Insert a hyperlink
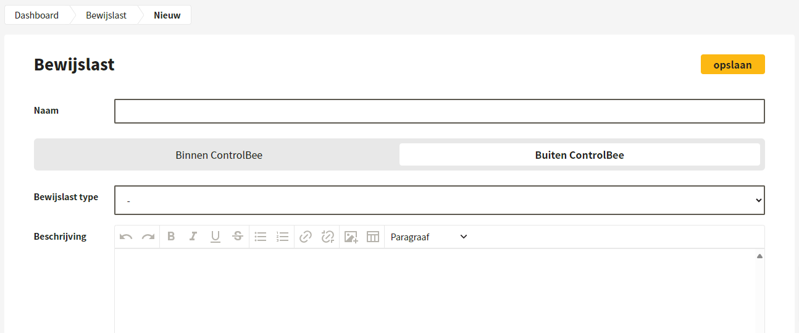 point(306,237)
